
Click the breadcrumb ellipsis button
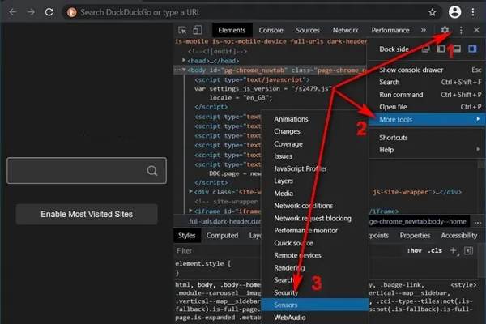coord(478,222)
